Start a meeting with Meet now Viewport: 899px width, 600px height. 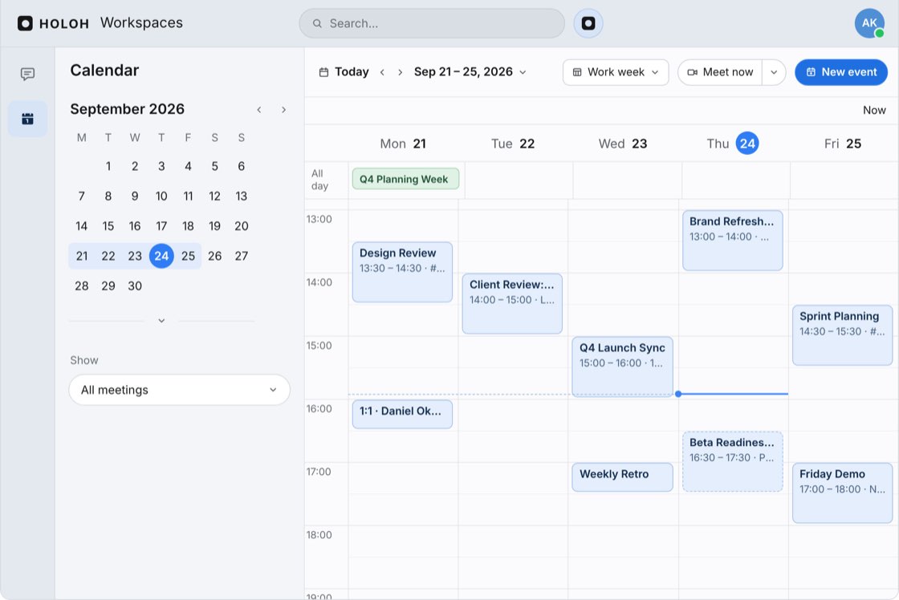tap(720, 72)
